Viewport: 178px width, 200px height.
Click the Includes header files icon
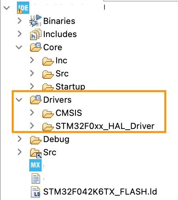(36, 34)
